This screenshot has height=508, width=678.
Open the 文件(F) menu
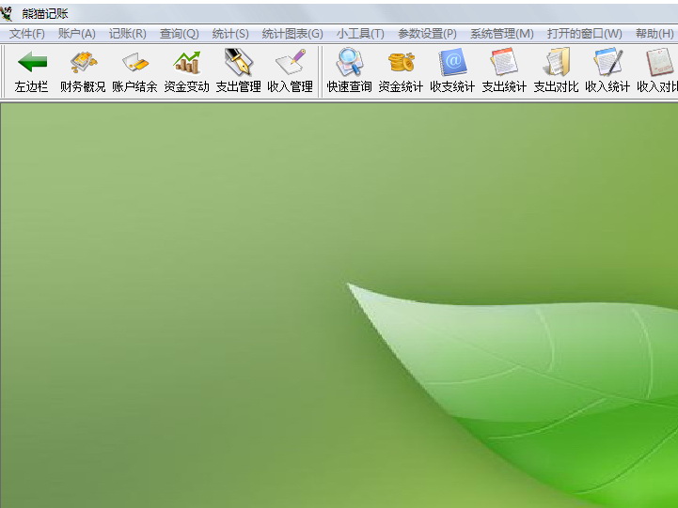(x=27, y=34)
